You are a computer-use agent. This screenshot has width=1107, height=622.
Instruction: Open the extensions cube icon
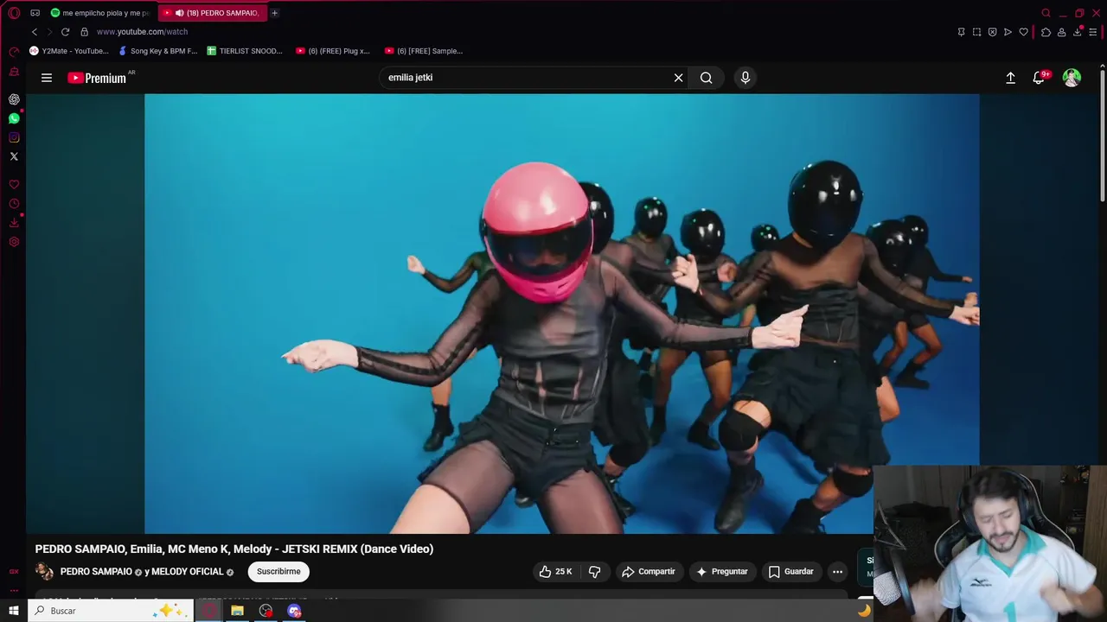pyautogui.click(x=1046, y=32)
